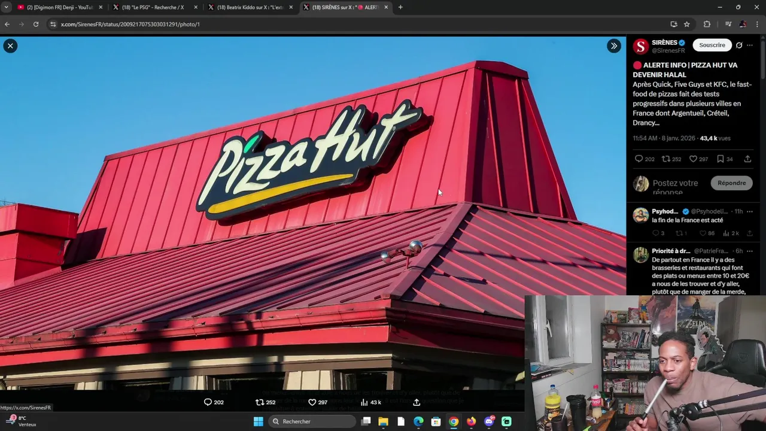Click the install app icon in address bar

click(x=674, y=24)
